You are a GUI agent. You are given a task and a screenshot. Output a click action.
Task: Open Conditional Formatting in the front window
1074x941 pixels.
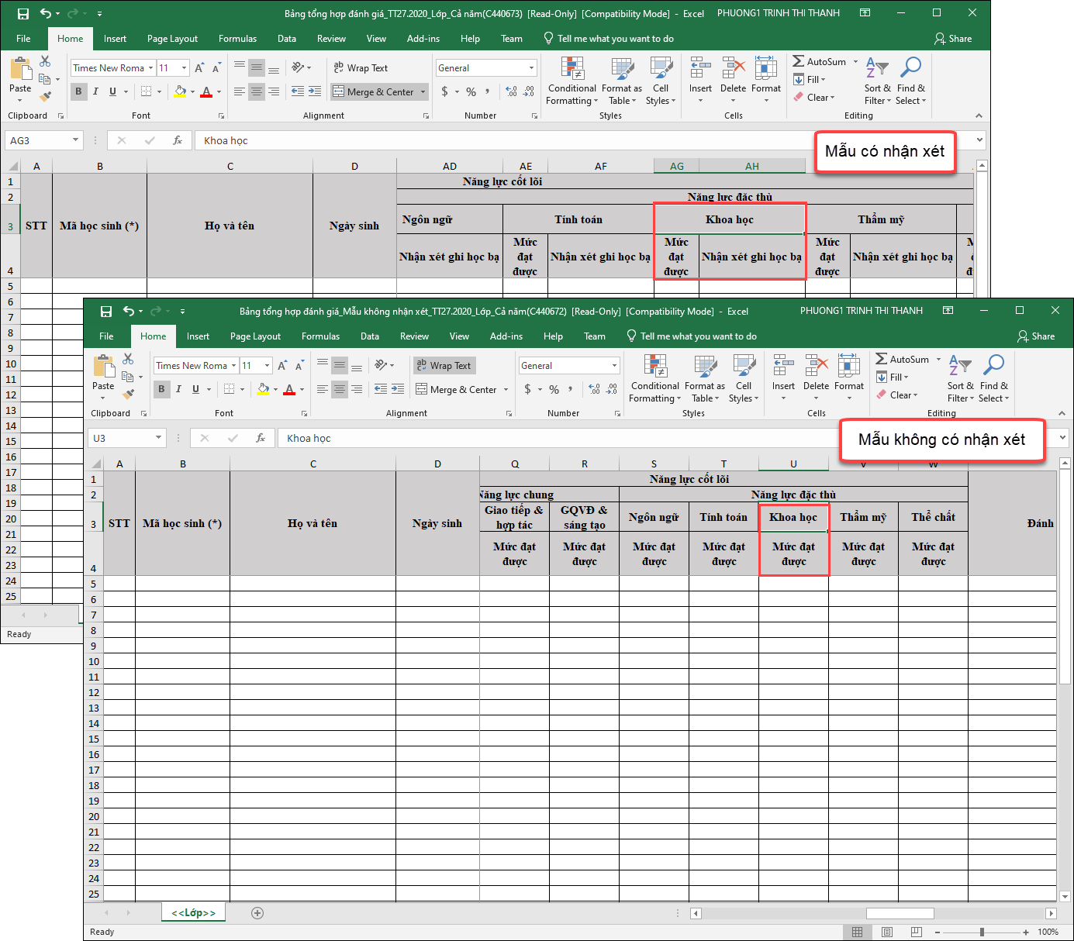pos(655,379)
